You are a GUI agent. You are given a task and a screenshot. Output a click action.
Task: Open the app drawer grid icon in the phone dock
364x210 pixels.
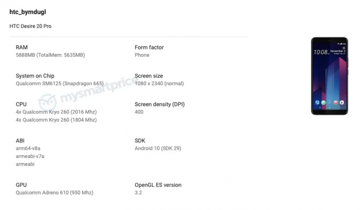pyautogui.click(x=329, y=102)
